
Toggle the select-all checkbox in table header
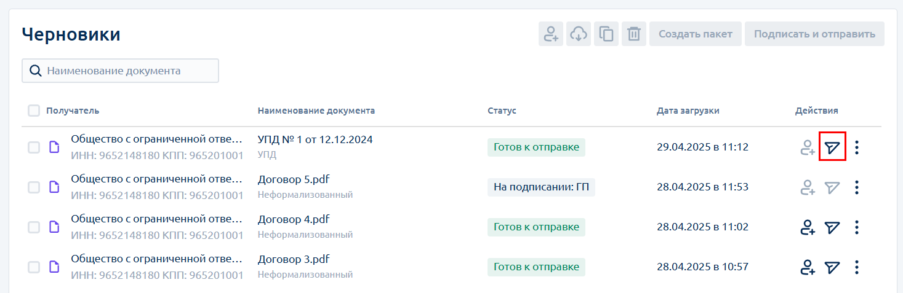(x=34, y=111)
